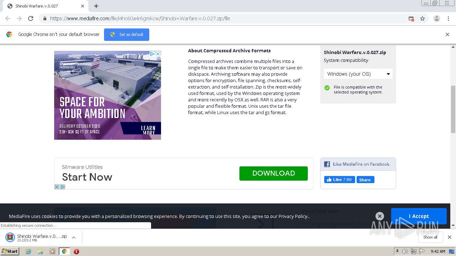Launch Internet Explorer from taskbar
456x256 pixels.
point(28,251)
